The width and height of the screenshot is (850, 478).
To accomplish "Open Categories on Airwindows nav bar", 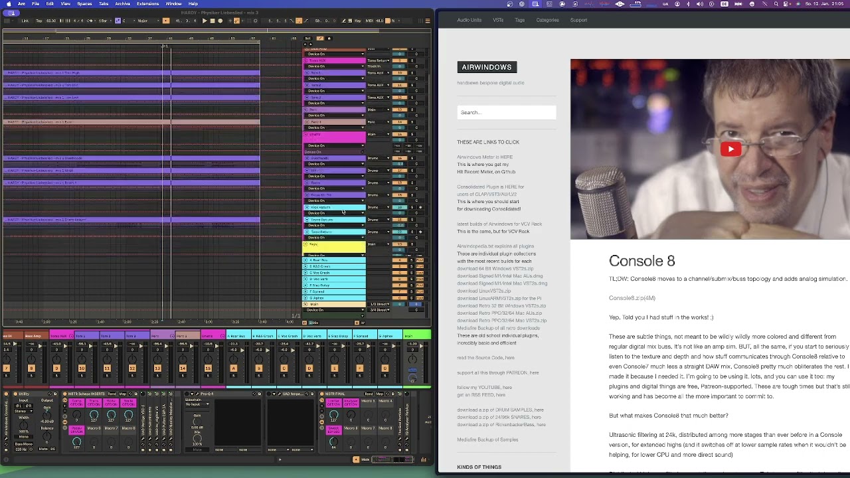I will (547, 20).
